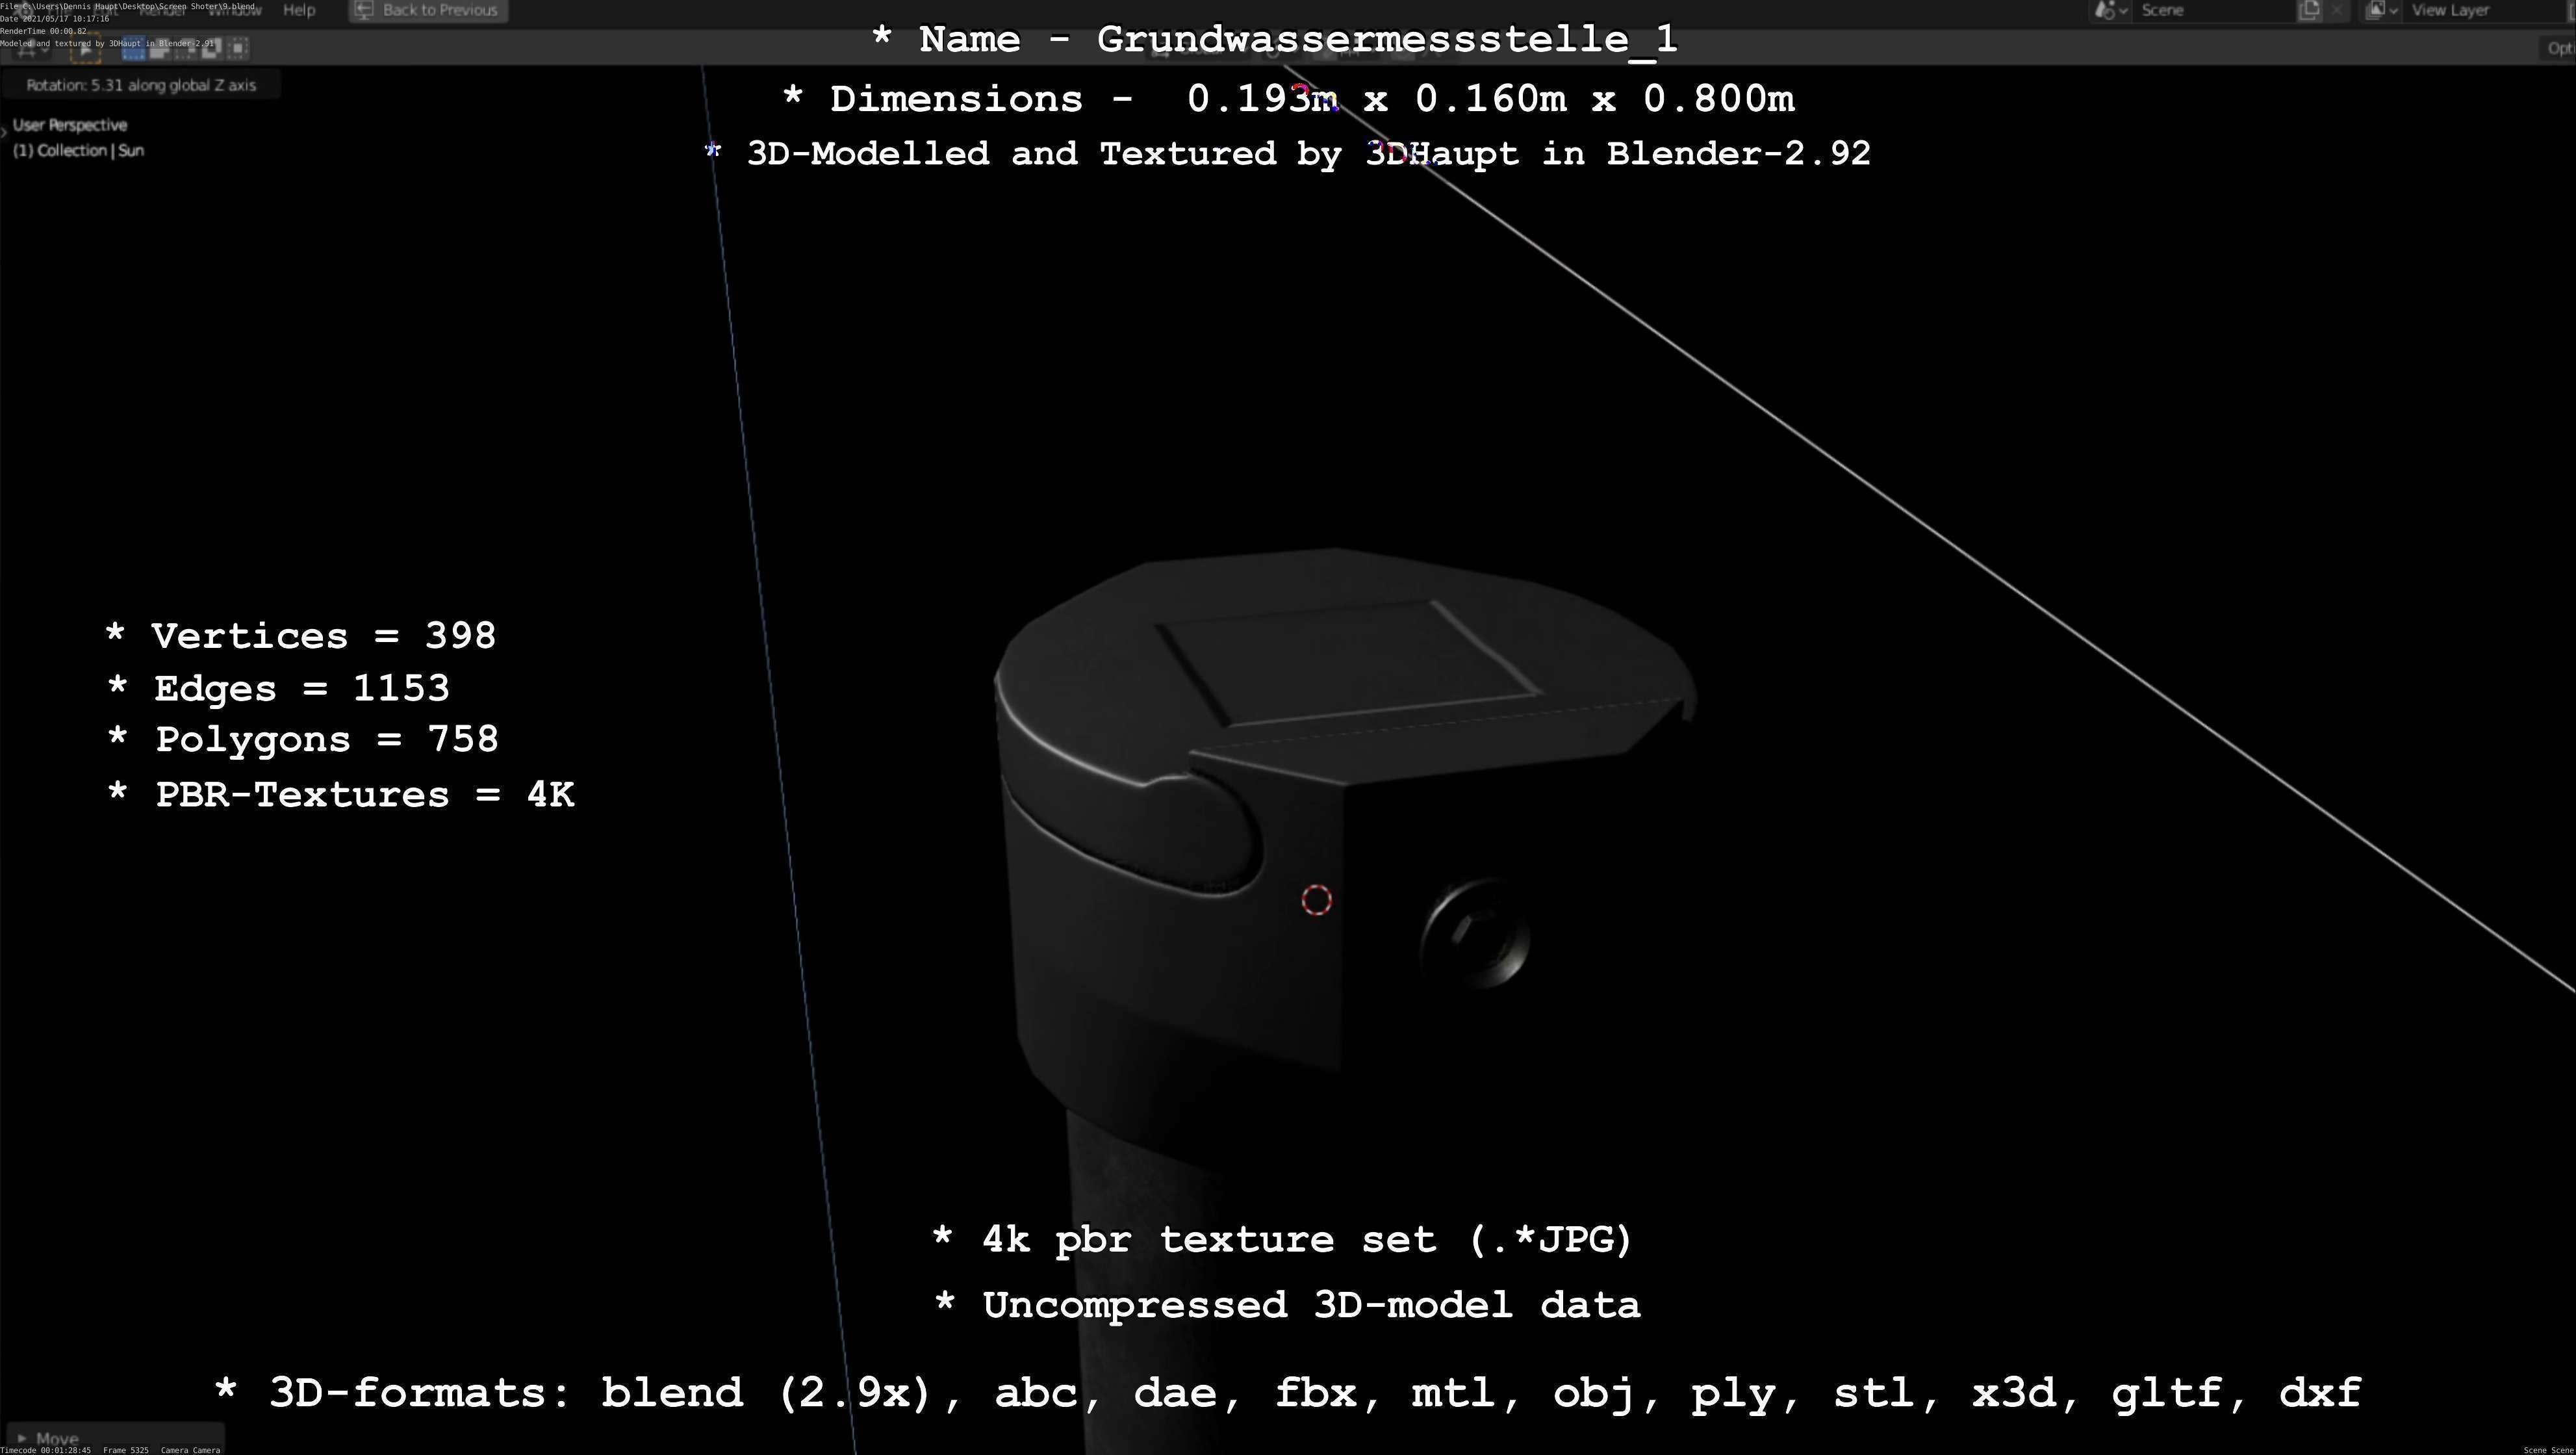Open the Help menu

(x=299, y=10)
